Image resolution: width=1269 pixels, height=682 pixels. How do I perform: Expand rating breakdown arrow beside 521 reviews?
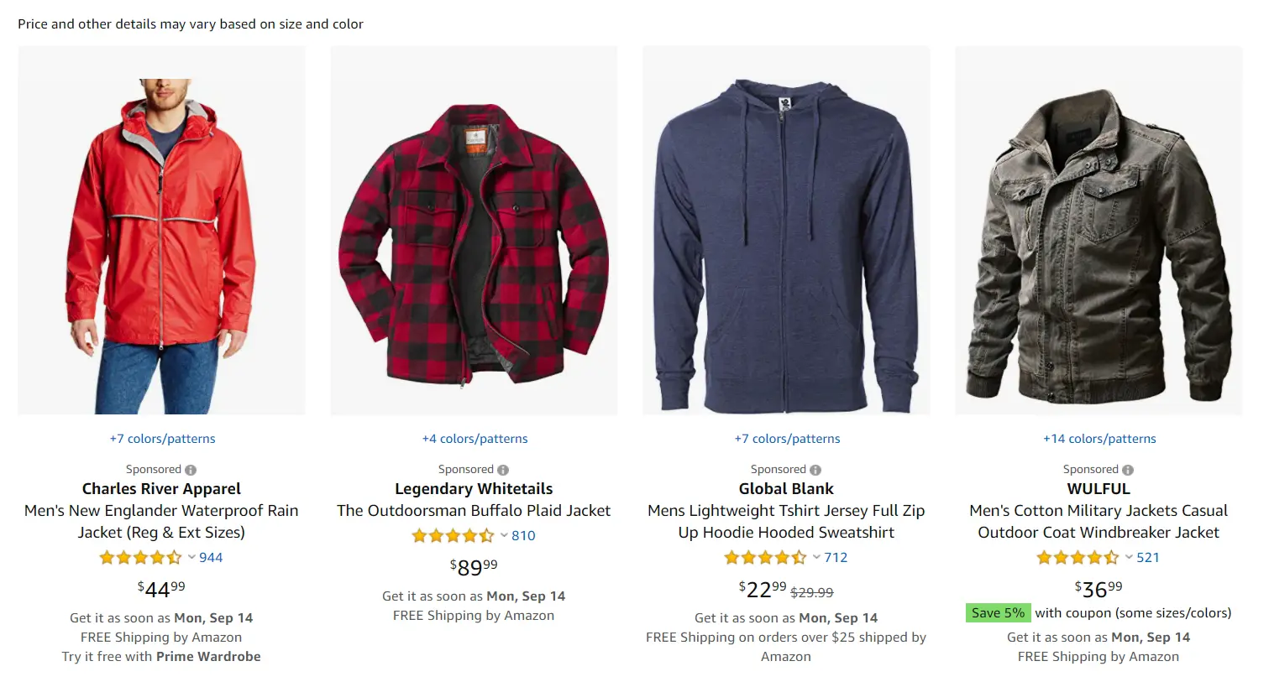(x=1129, y=557)
